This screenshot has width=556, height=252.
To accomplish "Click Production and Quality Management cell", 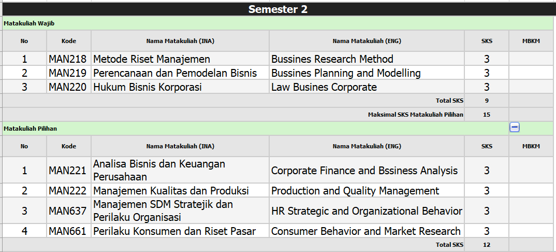I will [367, 191].
